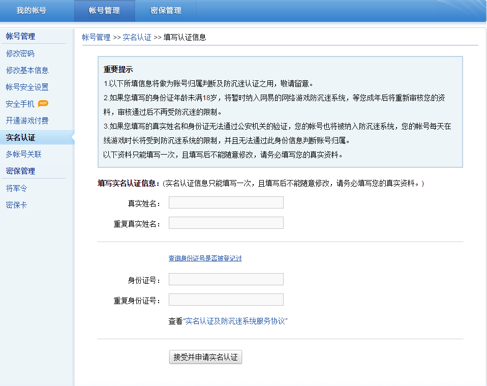Switch to the 帐号管理 tab
This screenshot has height=386, width=487.
coord(104,11)
